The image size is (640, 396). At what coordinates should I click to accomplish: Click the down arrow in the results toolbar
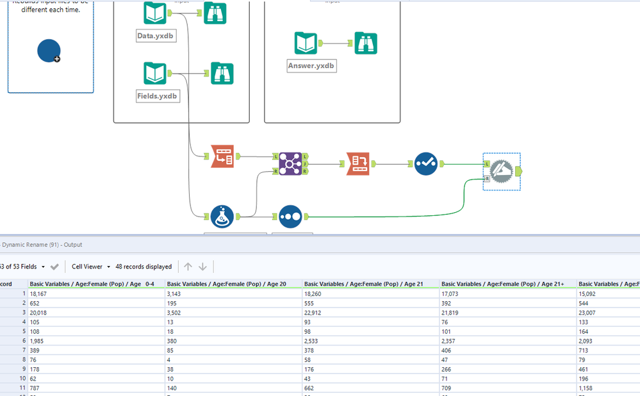point(202,267)
